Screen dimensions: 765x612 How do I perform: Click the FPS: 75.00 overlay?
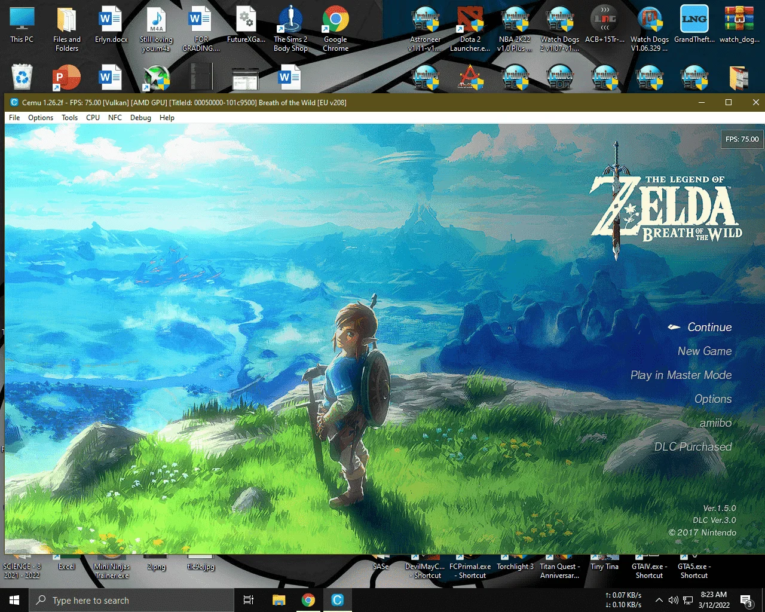point(742,139)
